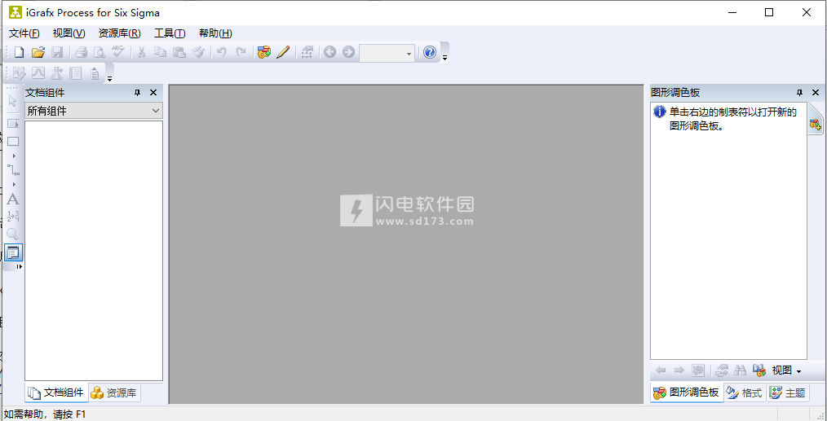Expand second toolbar overflow options arrow
The height and width of the screenshot is (421, 827).
coord(110,79)
